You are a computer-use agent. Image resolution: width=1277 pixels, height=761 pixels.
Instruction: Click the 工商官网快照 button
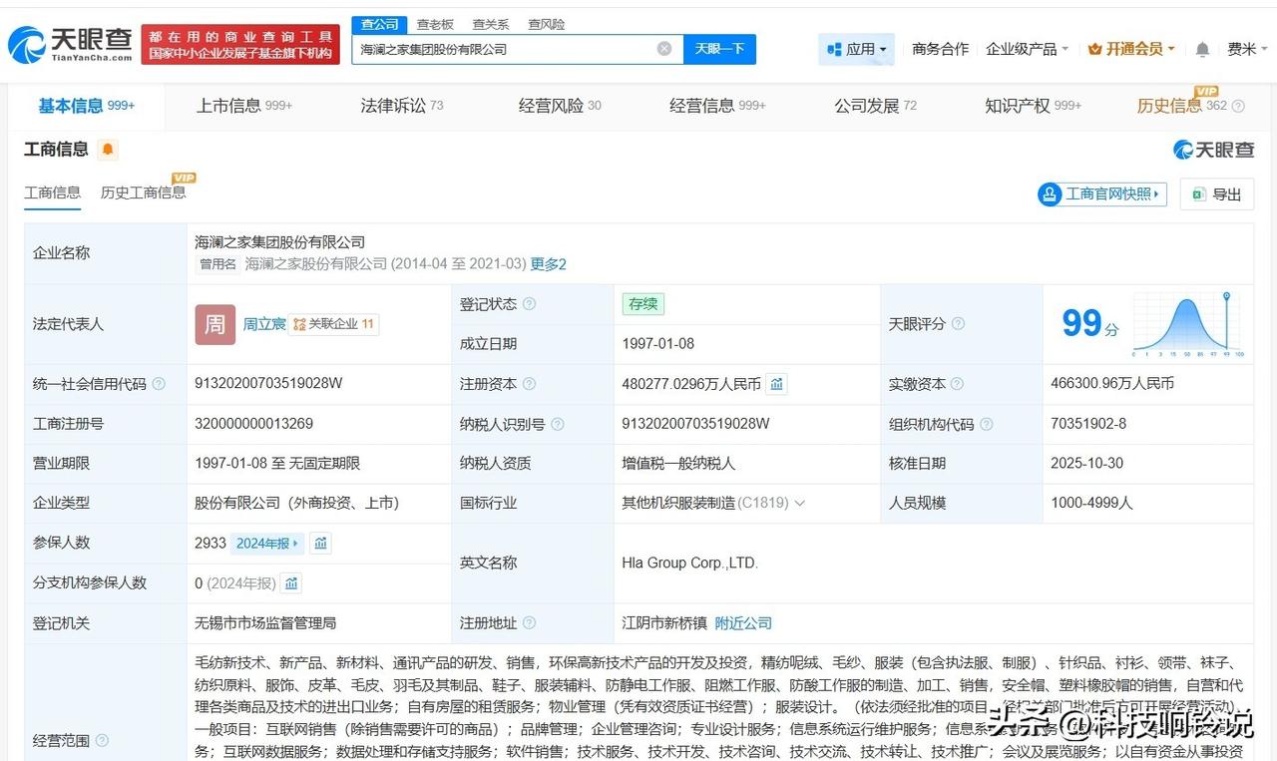(1102, 194)
